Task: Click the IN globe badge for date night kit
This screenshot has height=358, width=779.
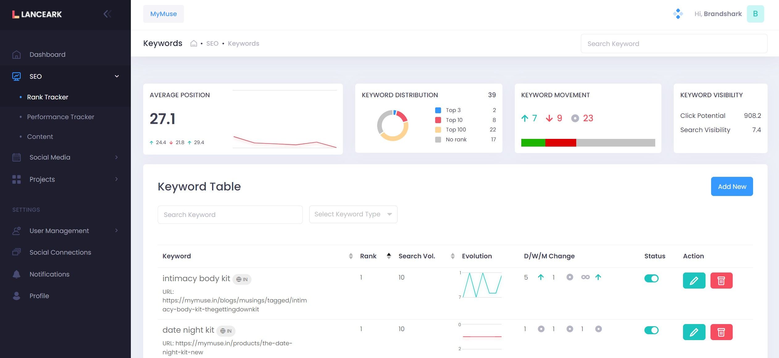Action: tap(226, 331)
